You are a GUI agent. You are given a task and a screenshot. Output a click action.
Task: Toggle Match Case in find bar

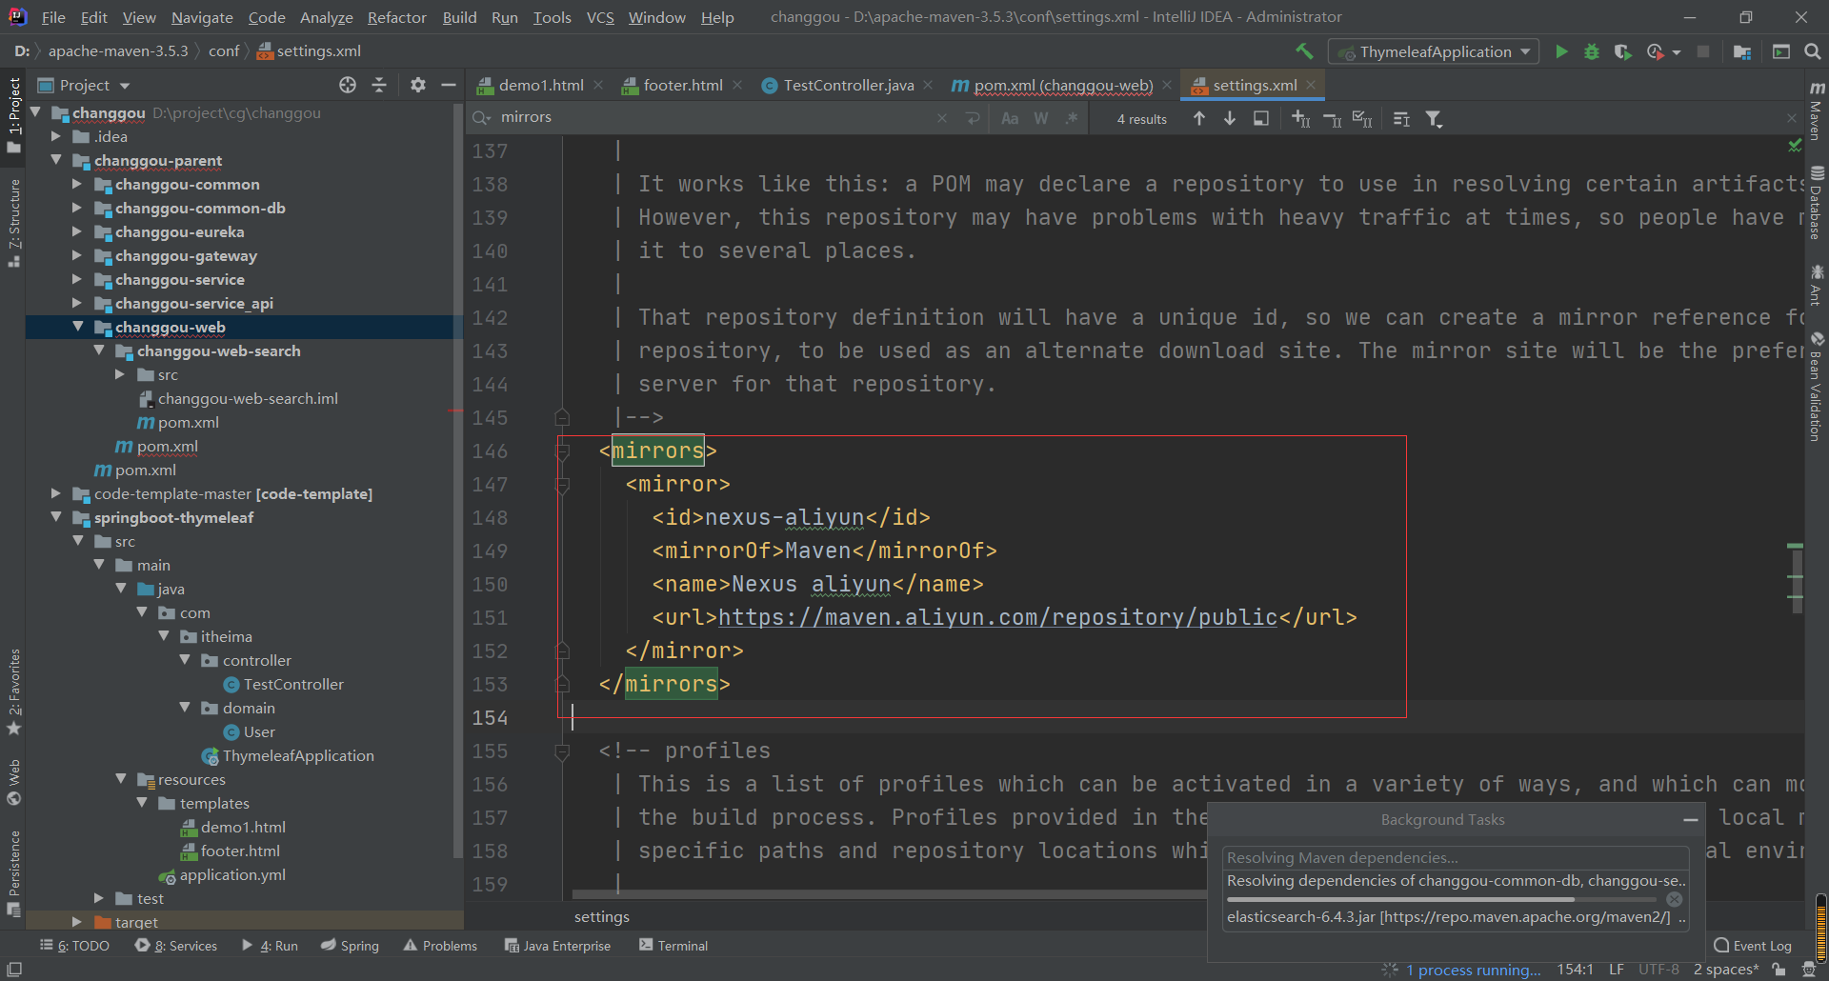[x=1010, y=118]
